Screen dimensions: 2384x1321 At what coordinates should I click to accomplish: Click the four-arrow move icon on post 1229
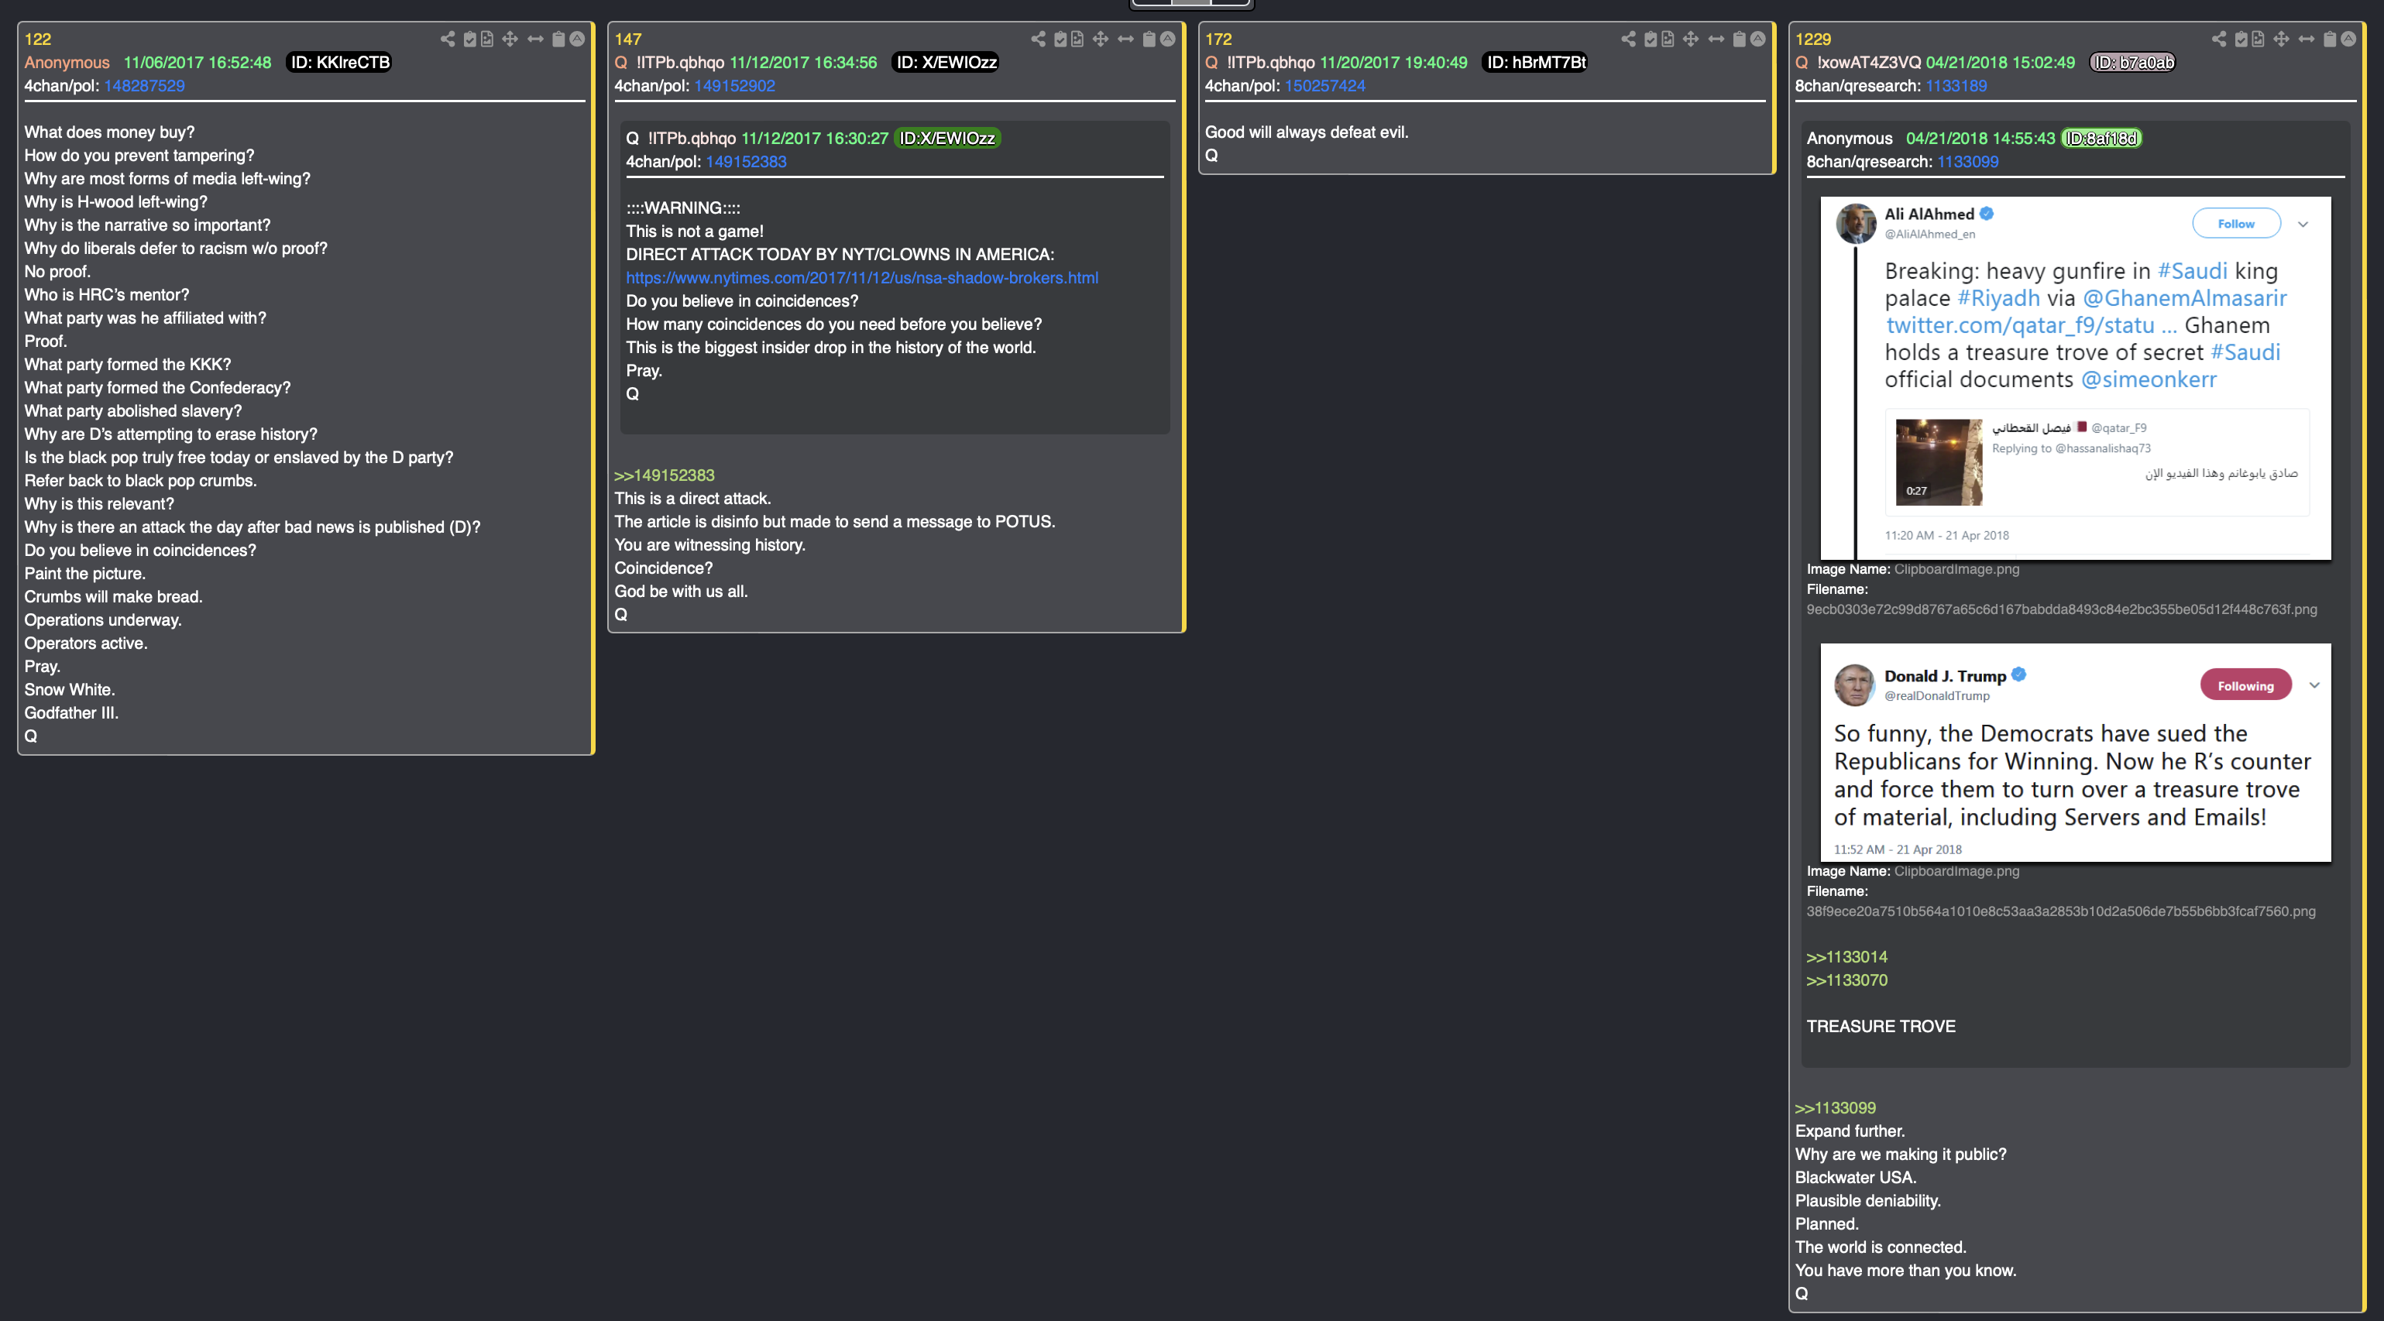click(2281, 39)
